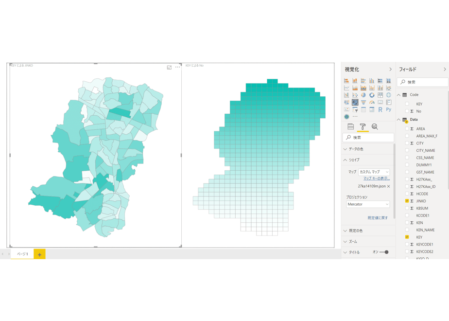Switch to ページ 1 tab
This screenshot has height=321, width=449.
pyautogui.click(x=22, y=254)
